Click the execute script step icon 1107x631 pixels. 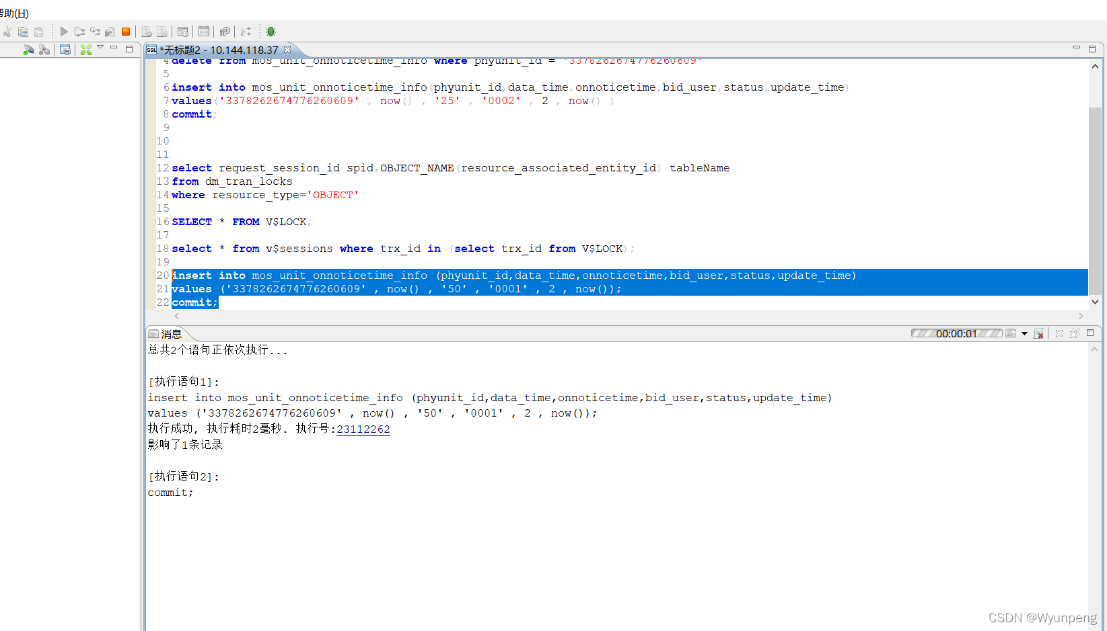[95, 32]
